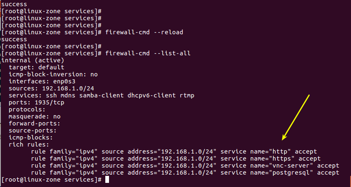Click the rich rule for https service
351x187 pixels.
175,159
